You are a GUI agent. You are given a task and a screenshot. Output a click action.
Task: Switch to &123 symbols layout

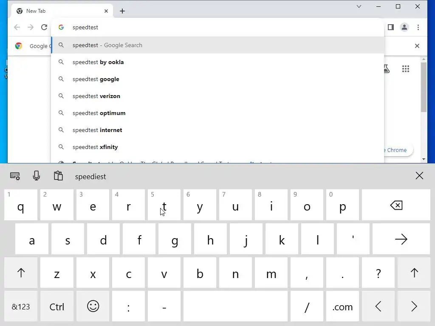click(x=21, y=306)
